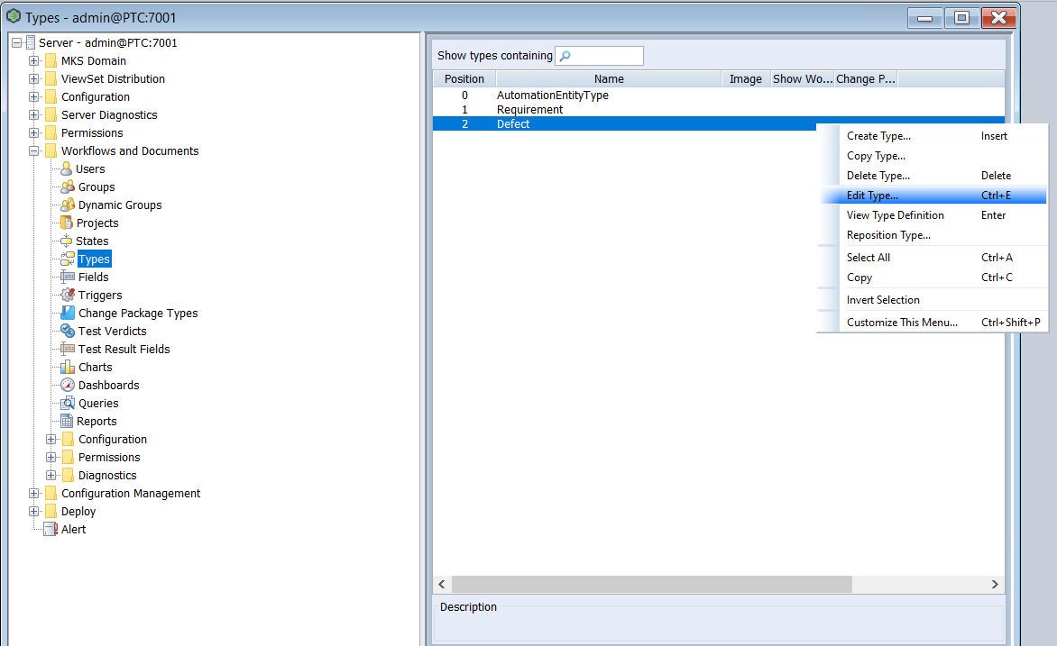Open the Reports icon in tree
This screenshot has height=646, width=1057.
[67, 421]
